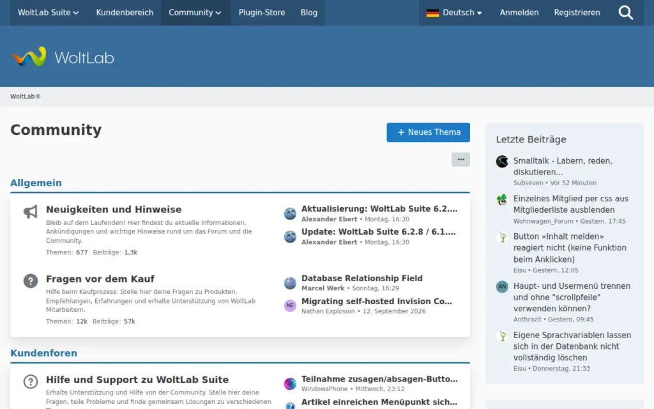Click Eisu's avatar beside Eigene Sprachvariablen post
This screenshot has height=409, width=654.
pyautogui.click(x=502, y=336)
